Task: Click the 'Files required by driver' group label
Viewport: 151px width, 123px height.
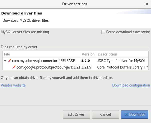Action: click(x=19, y=47)
